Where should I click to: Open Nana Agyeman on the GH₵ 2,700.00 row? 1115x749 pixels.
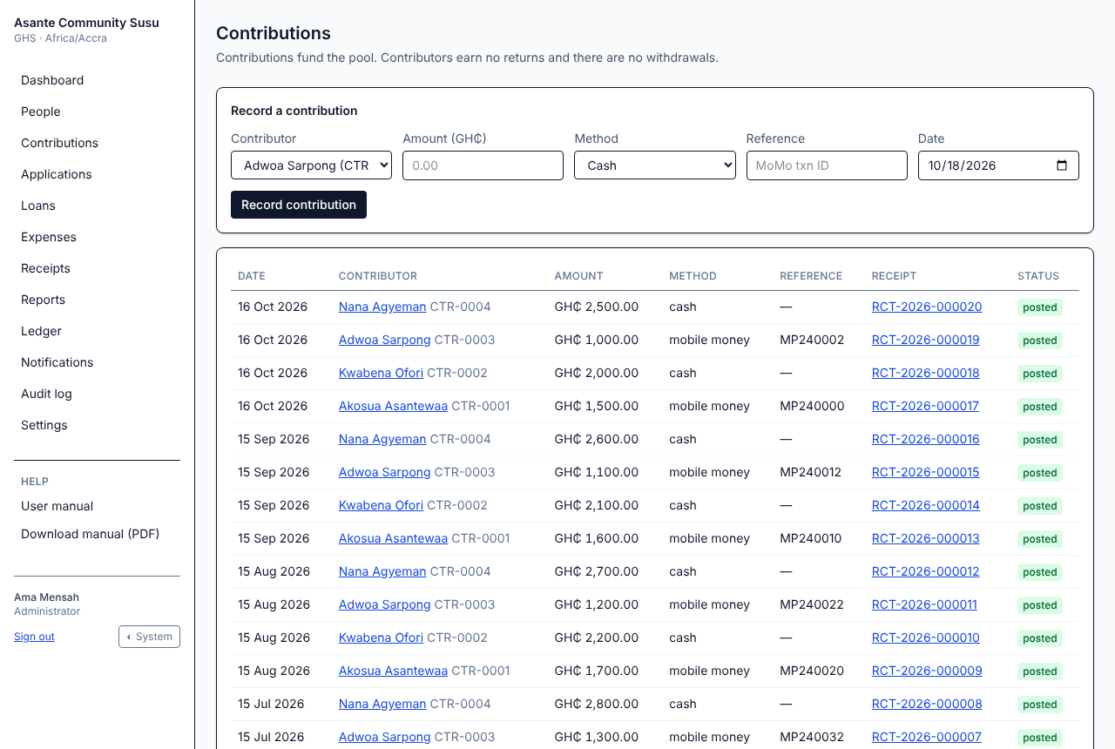[382, 571]
